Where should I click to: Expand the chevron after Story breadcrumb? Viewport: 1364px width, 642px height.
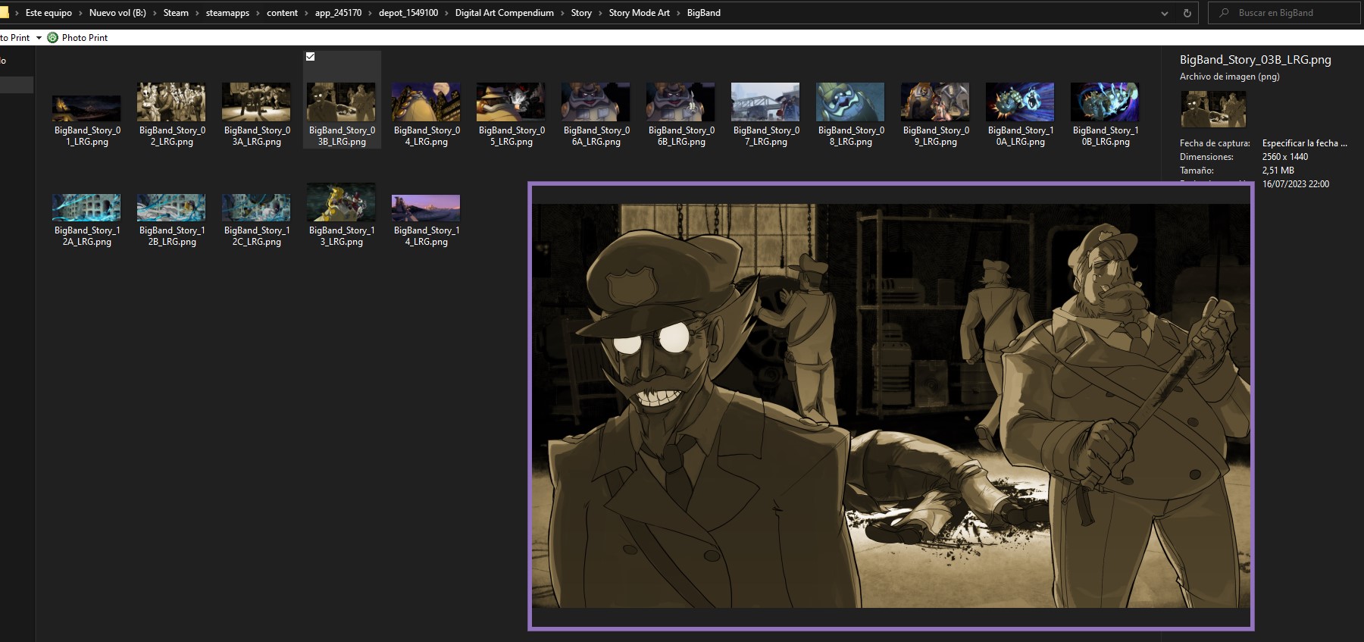600,13
